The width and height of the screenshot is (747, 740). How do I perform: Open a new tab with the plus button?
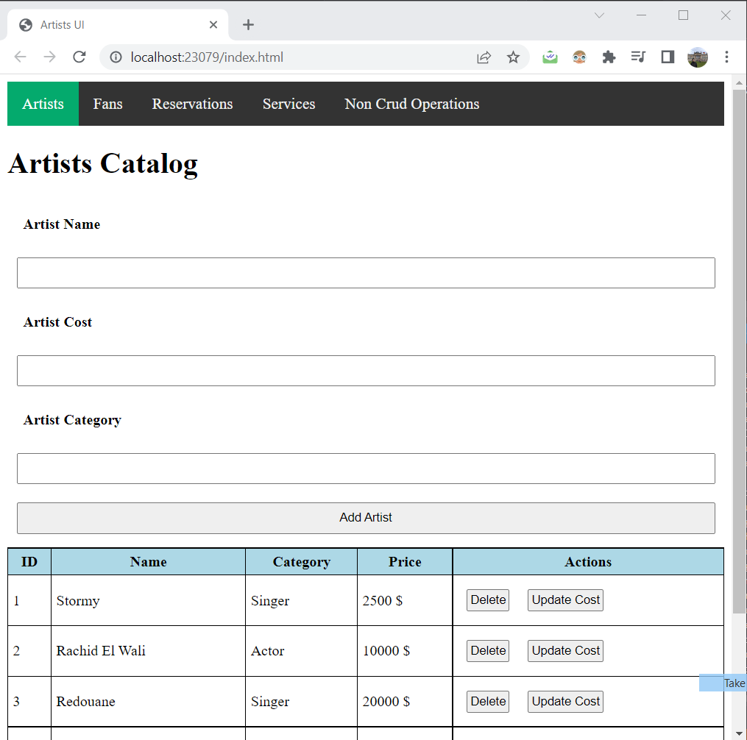[x=248, y=25]
